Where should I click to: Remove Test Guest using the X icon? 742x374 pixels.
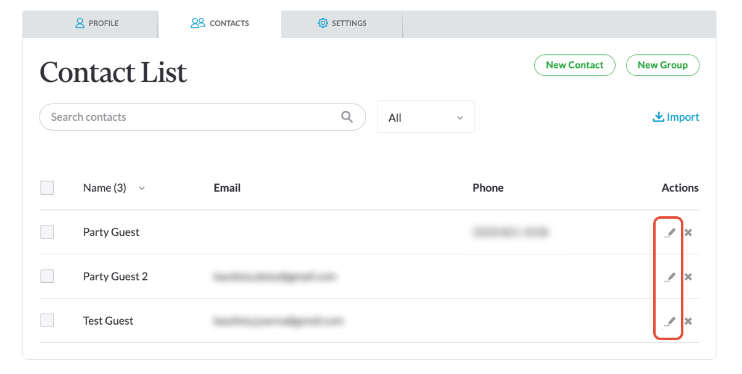688,320
